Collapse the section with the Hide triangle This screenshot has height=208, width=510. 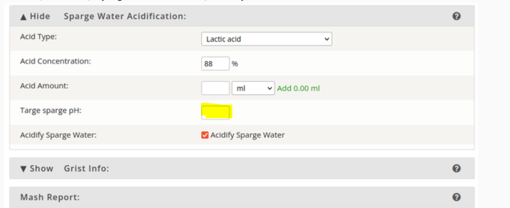(35, 16)
